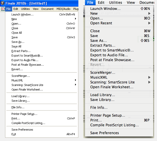157x141 pixels.
Task: Choose Close All from the File menu
Action: (x=16, y=33)
